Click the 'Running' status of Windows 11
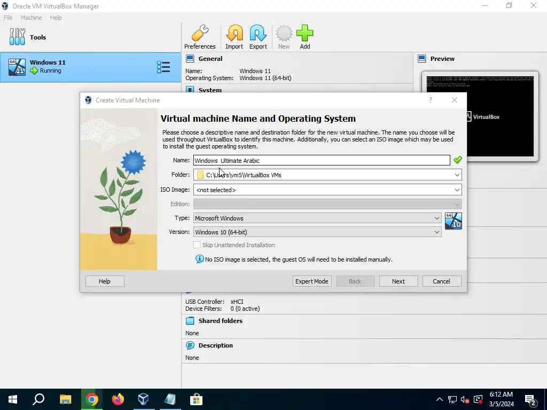Image resolution: width=547 pixels, height=410 pixels. [x=51, y=70]
